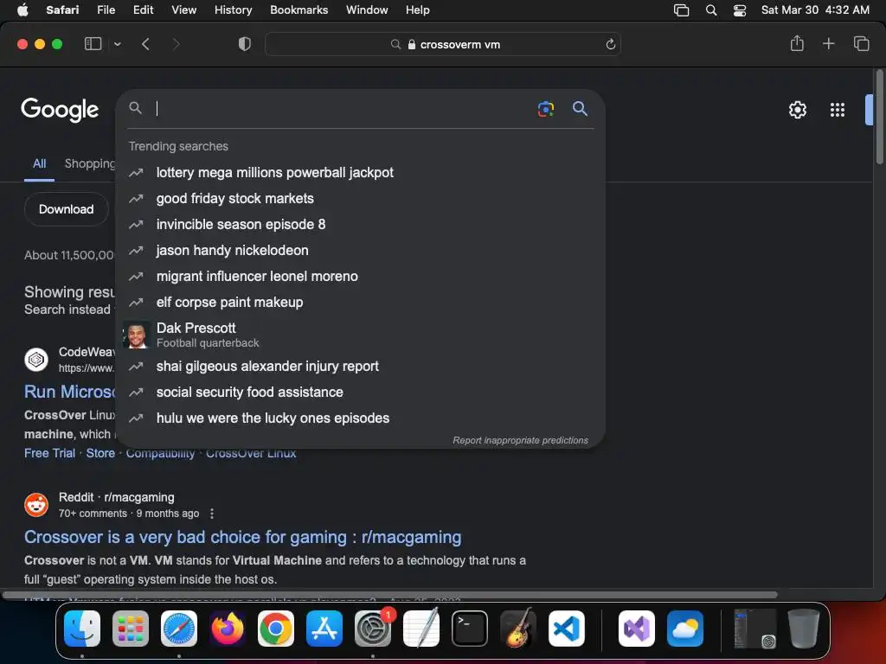Click the Download filter chip

66,209
